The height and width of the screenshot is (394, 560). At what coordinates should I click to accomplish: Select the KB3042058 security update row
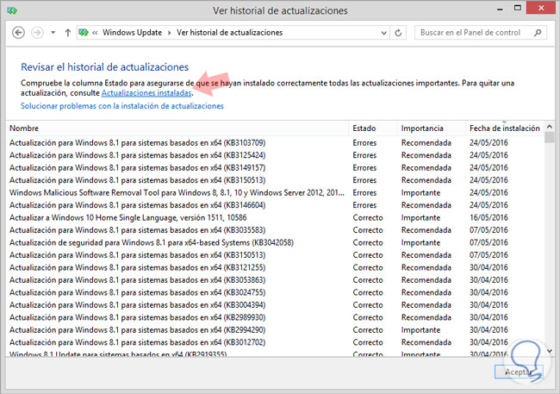[x=275, y=242]
